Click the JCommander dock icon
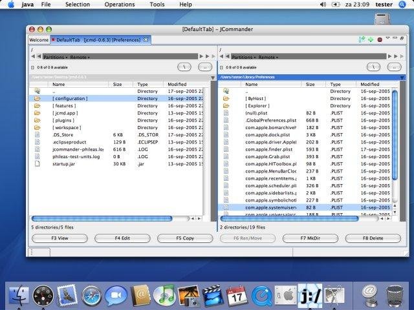414x310 pixels. pos(309,295)
